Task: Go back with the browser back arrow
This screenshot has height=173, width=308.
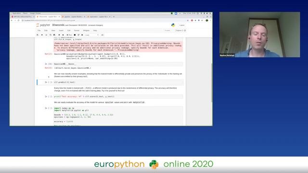Action: 12,20
